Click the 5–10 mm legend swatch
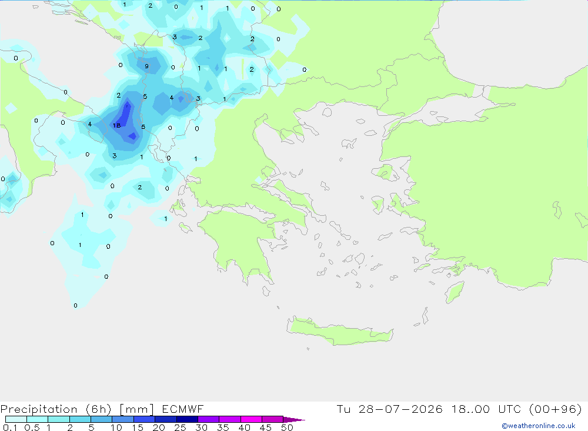Image resolution: width=588 pixels, height=431 pixels. coord(102,419)
